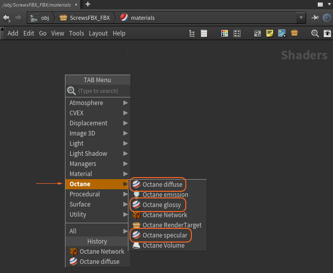
Task: Expand the Displacement submenu
Action: (98, 123)
